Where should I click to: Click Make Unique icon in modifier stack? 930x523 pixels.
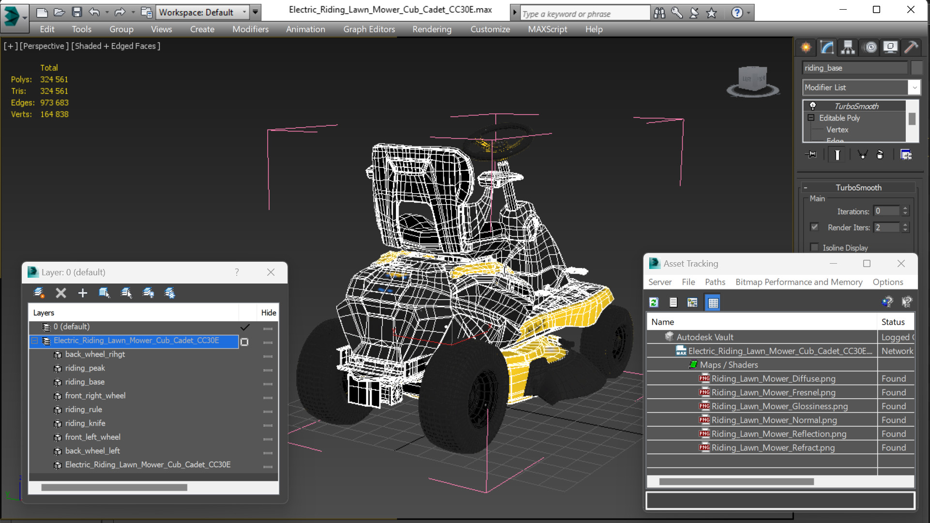pyautogui.click(x=862, y=154)
